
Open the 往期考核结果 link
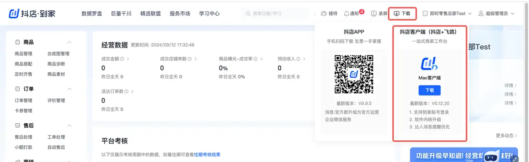click(x=207, y=155)
